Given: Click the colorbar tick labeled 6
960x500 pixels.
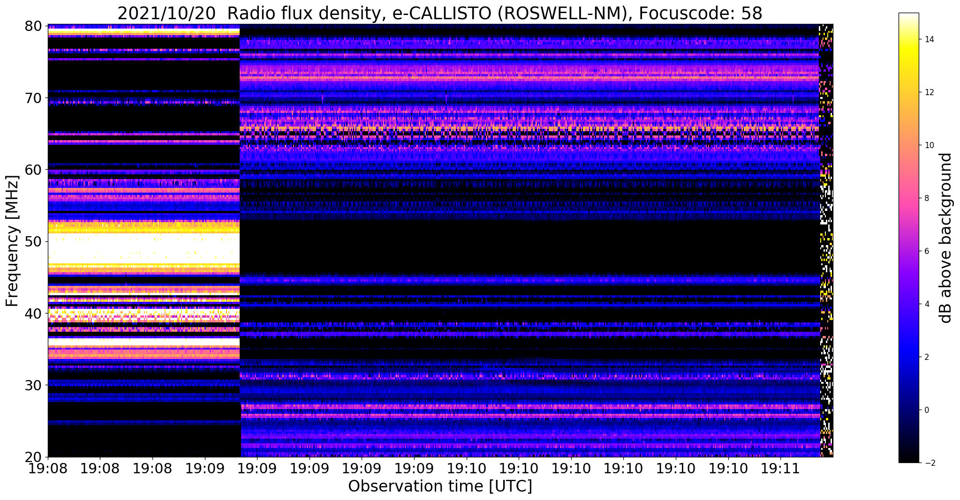Looking at the screenshot, I should click(x=926, y=251).
